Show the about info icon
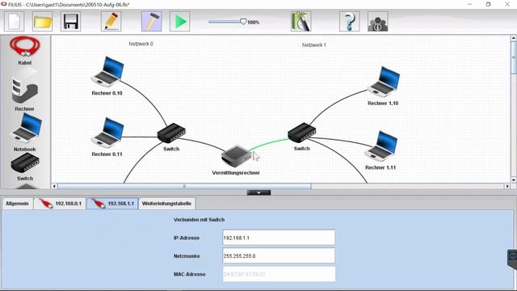Screen dimensions: 517x291 377,22
